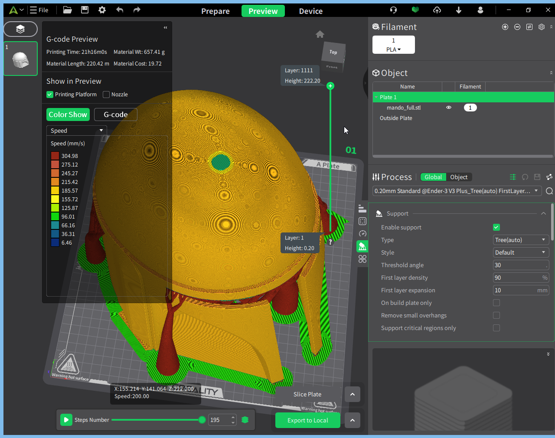Screen dimensions: 555x438
Task: Toggle the Nozzle checkbox in the preview panel
Action: tap(106, 95)
